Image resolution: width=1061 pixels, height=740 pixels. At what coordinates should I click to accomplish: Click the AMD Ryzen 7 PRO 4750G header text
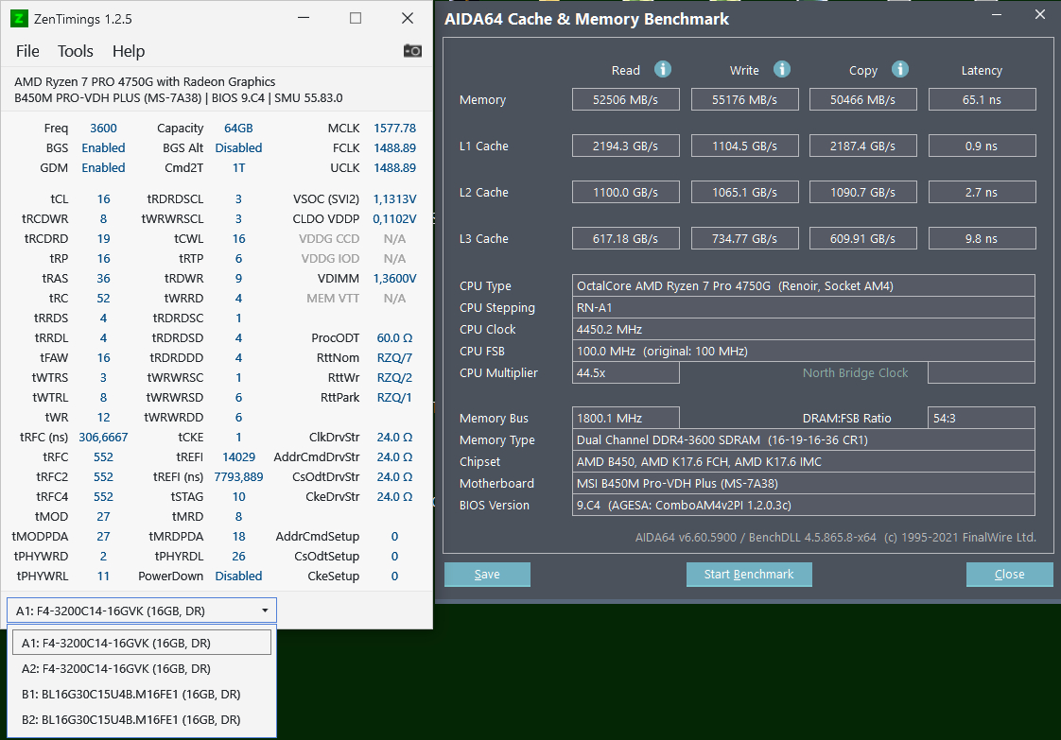(x=145, y=82)
